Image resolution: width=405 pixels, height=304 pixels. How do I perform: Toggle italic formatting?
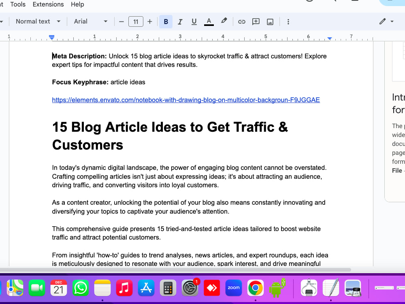point(180,22)
